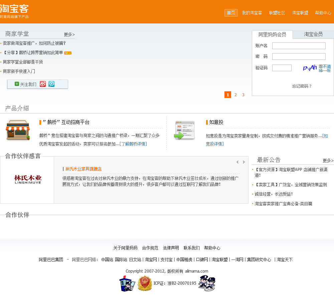334x304 pixels.
Task: Open 支付宝 footer link
Action: click(x=167, y=260)
